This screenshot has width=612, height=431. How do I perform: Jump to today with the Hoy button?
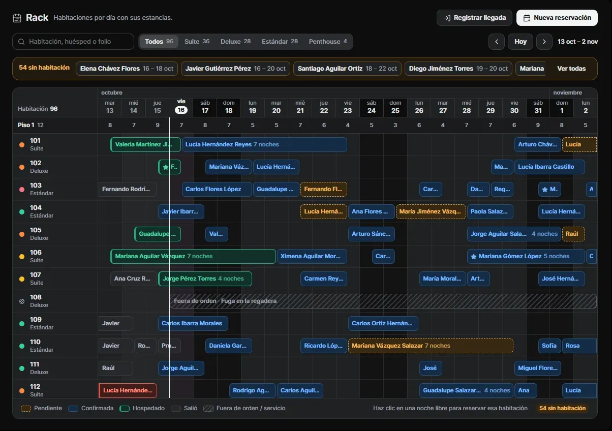click(521, 42)
